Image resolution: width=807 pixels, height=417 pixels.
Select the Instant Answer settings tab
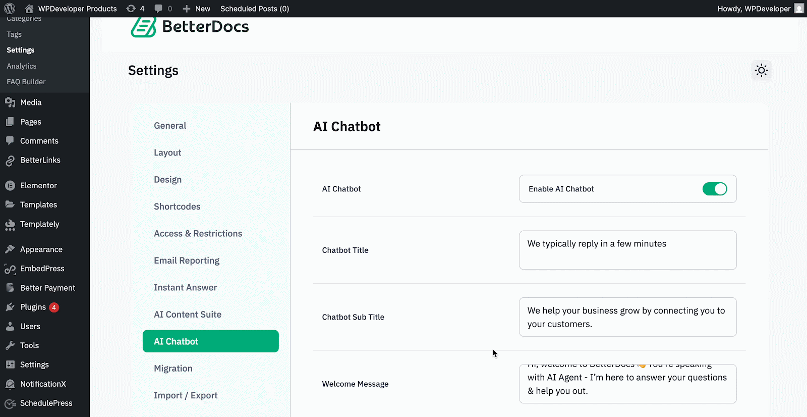point(185,287)
